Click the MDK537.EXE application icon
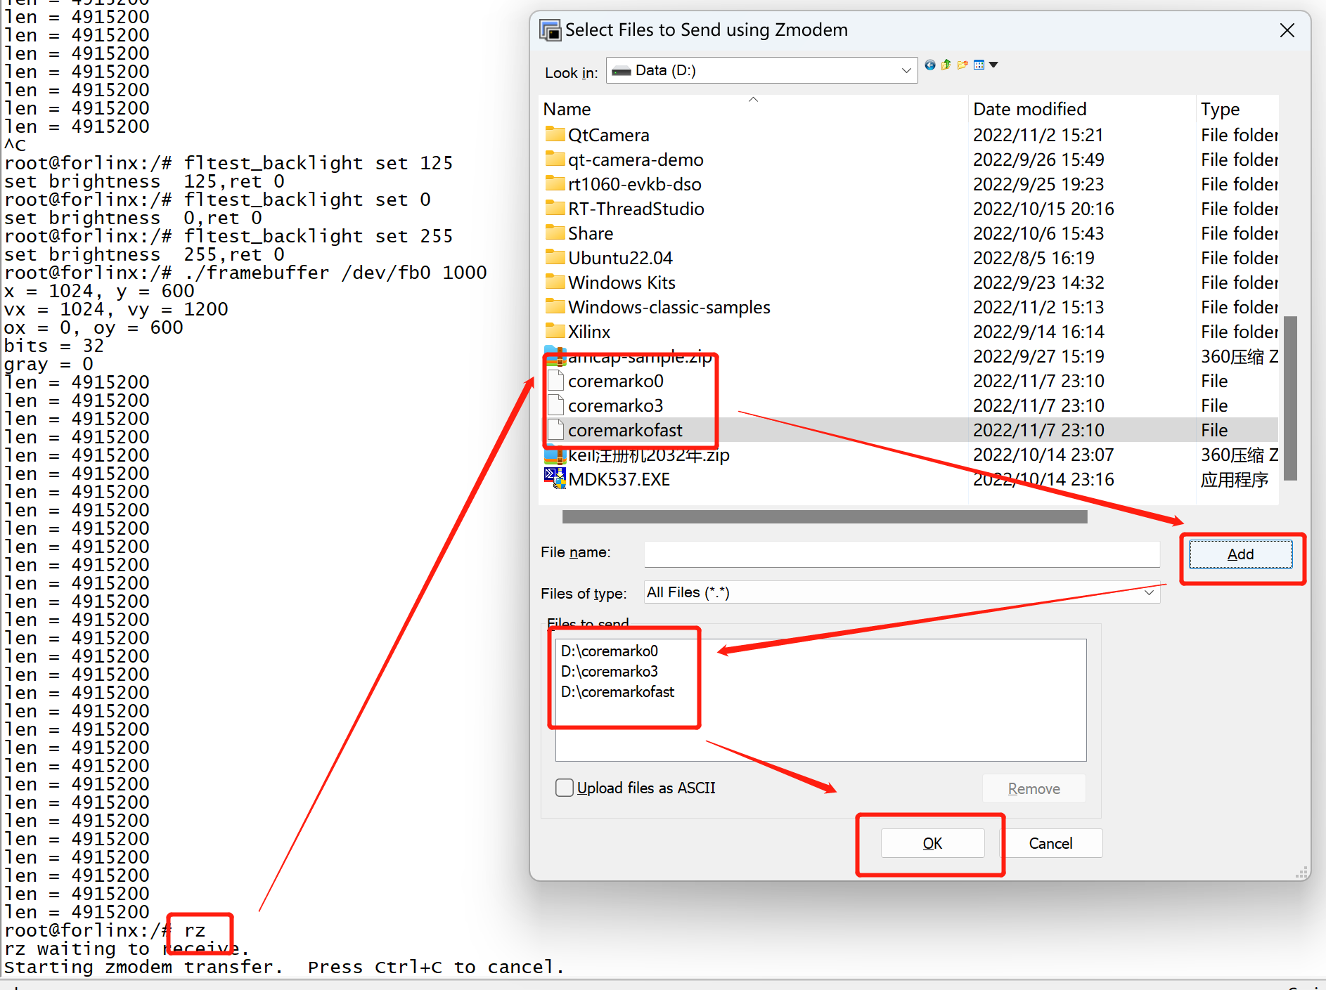 click(x=555, y=478)
